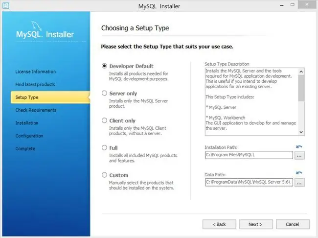Browse for Data Path with ellipsis button
Image resolution: width=318 pixels, height=238 pixels.
[x=299, y=182]
